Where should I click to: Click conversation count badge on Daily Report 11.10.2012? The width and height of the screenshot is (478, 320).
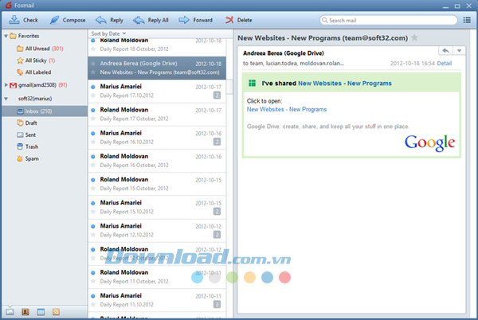217,304
